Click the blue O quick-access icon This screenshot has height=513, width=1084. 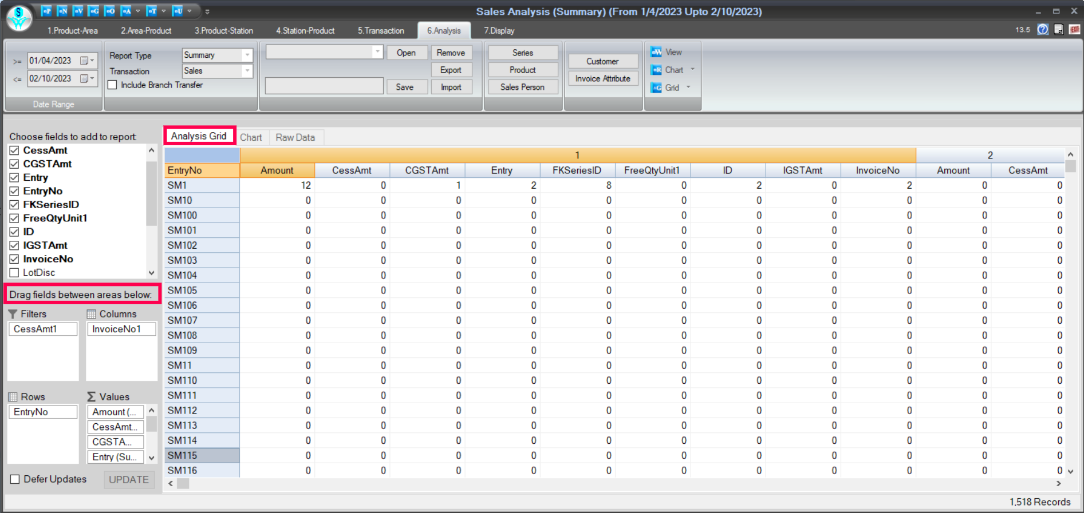pos(110,11)
